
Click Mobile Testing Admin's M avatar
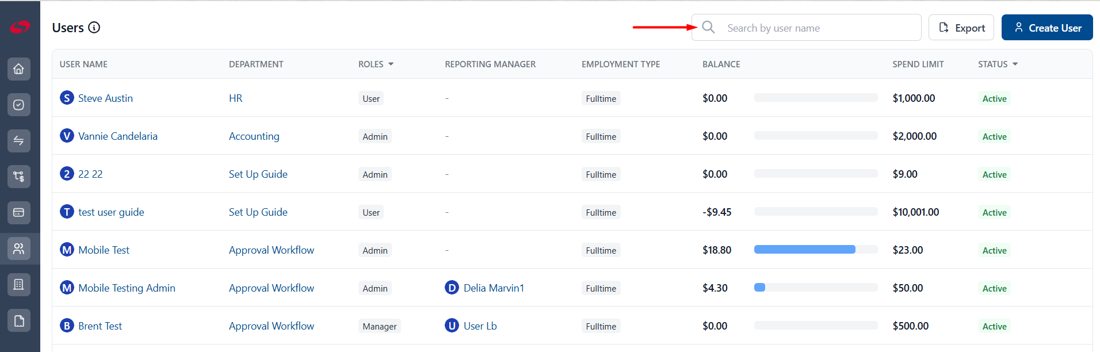[x=67, y=288]
